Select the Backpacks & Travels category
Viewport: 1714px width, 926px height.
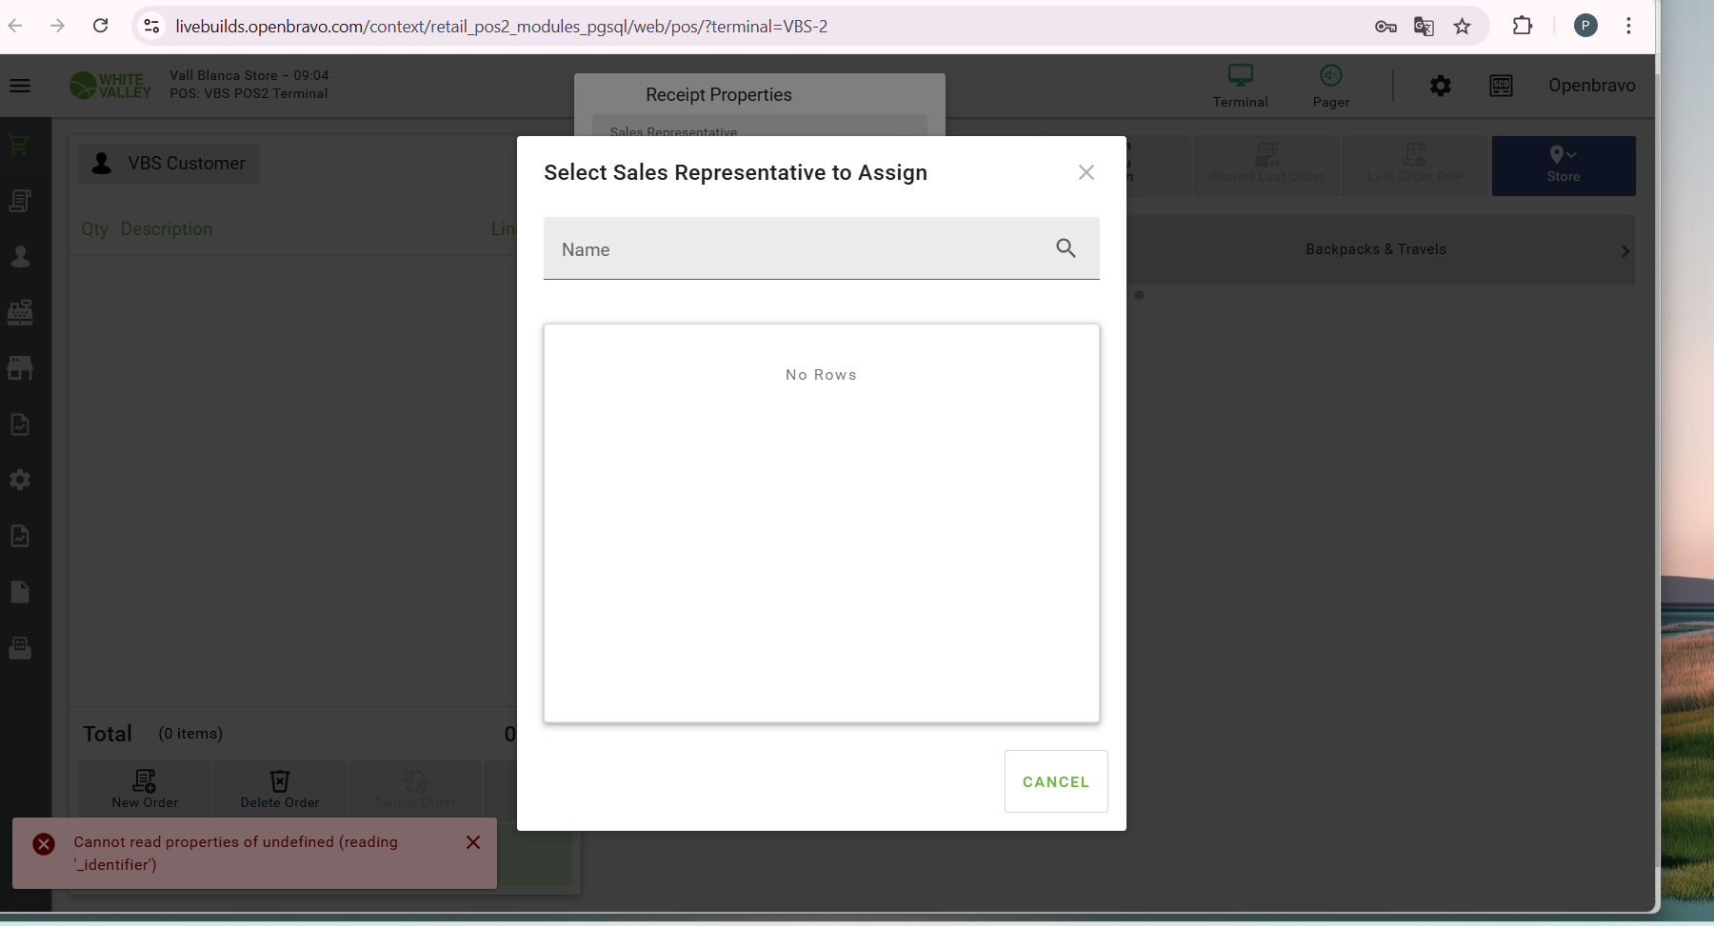[1376, 249]
